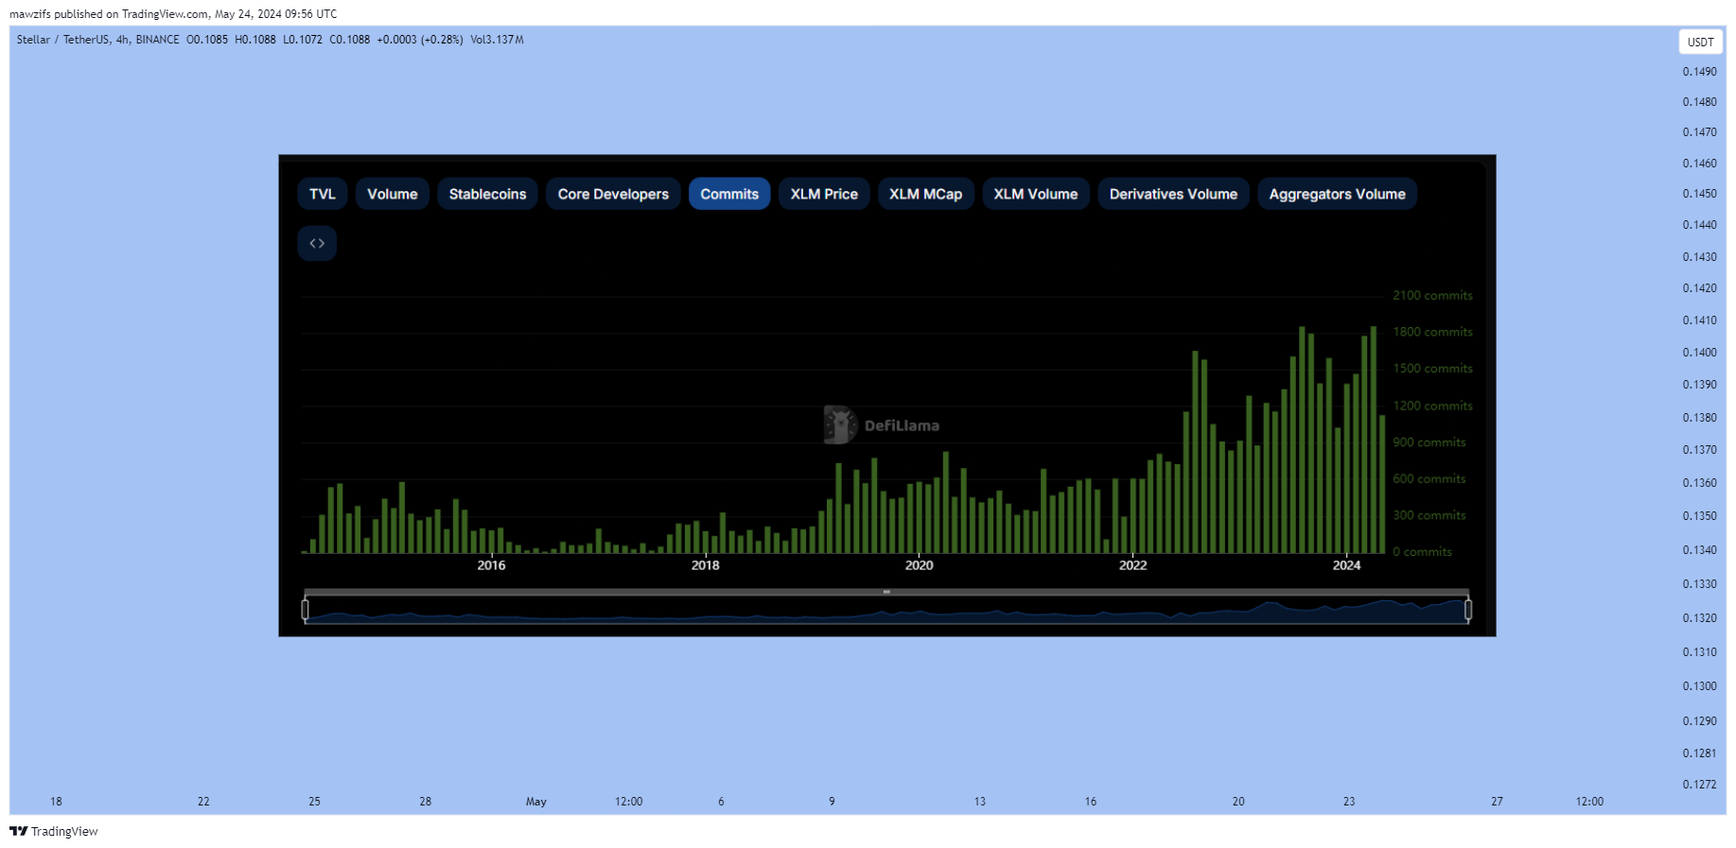This screenshot has height=848, width=1736.
Task: Show the XLM Volume chart
Action: (x=1036, y=194)
